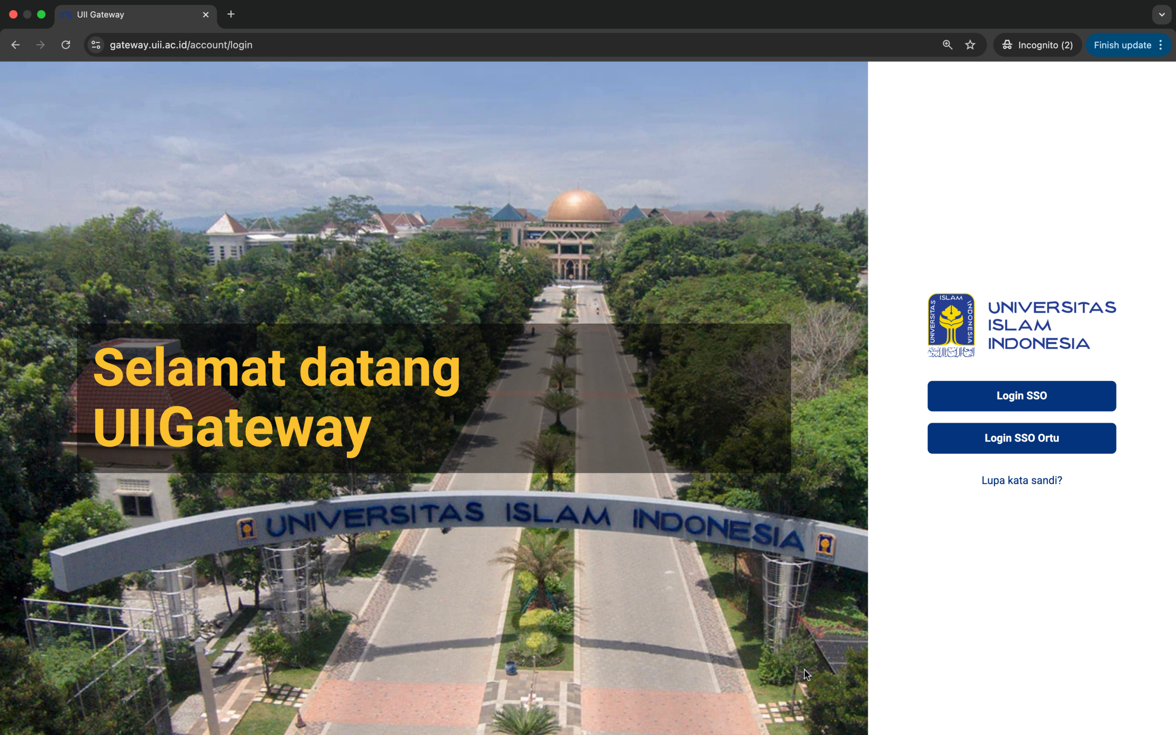Click the UII university crest logo
1176x735 pixels.
coord(950,325)
